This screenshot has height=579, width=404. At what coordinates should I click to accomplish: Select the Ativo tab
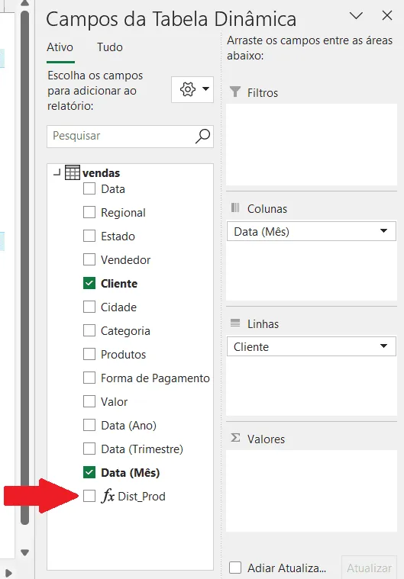point(60,47)
